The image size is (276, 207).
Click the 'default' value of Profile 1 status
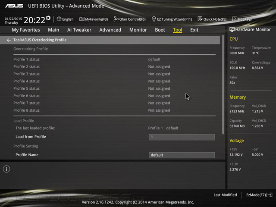[154, 60]
